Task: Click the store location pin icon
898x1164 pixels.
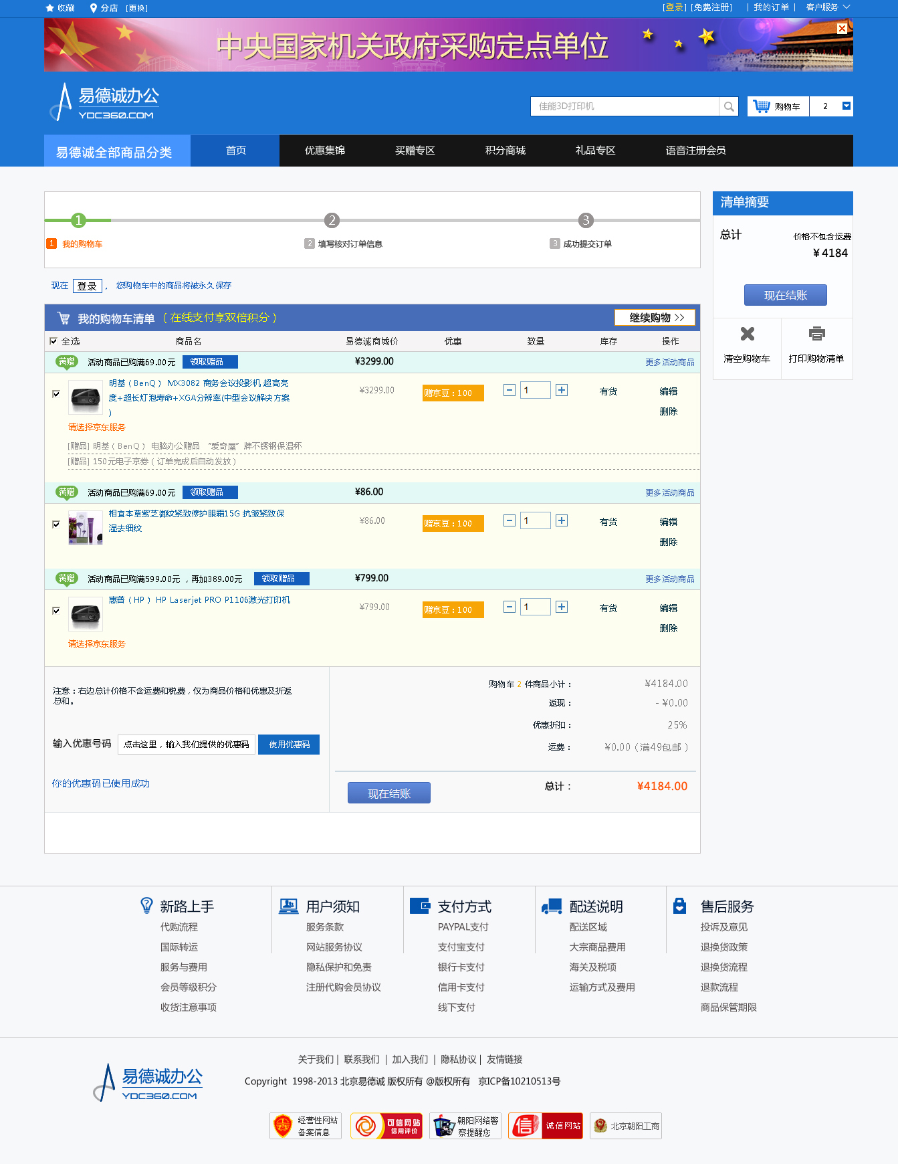Action: (x=94, y=8)
